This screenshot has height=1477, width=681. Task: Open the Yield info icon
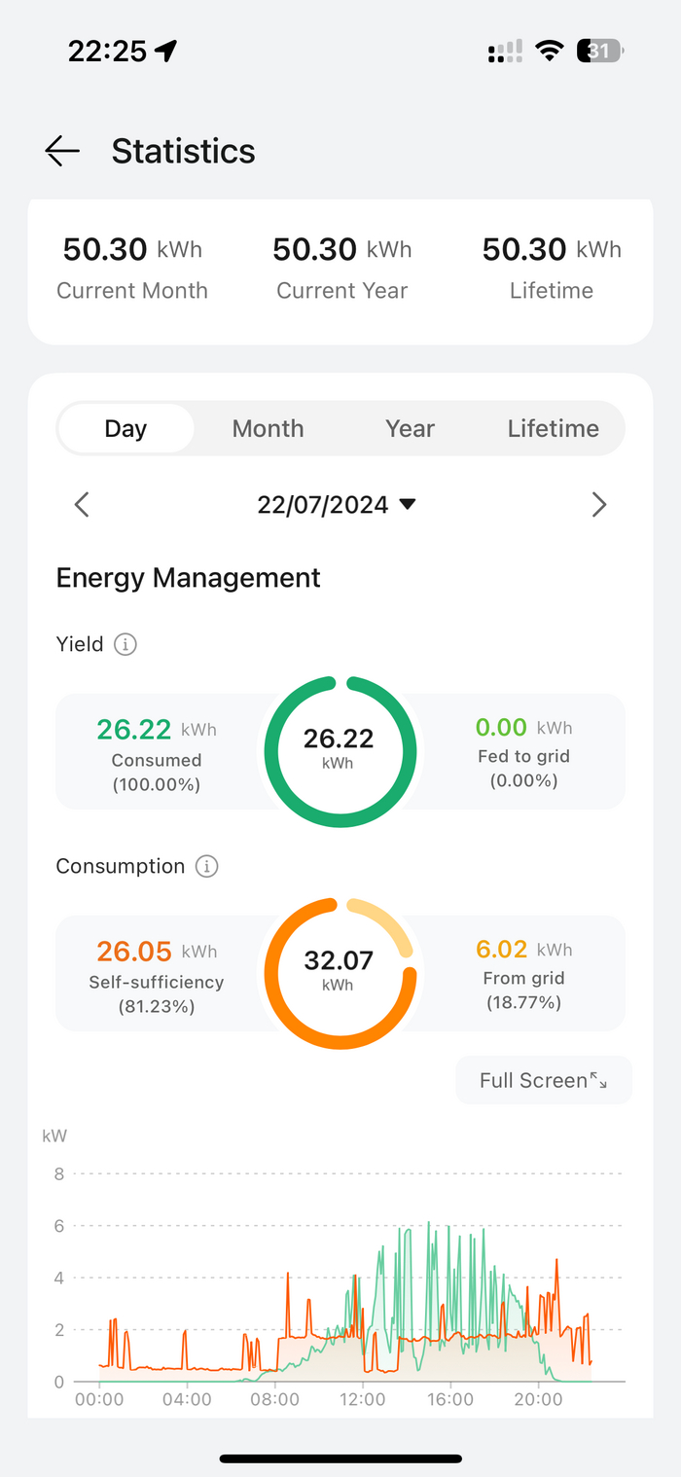point(125,644)
